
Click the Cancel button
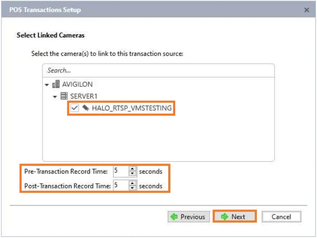(281, 217)
